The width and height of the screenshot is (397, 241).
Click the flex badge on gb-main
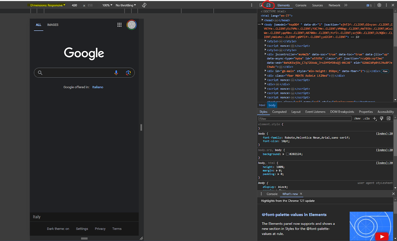[x=385, y=71]
